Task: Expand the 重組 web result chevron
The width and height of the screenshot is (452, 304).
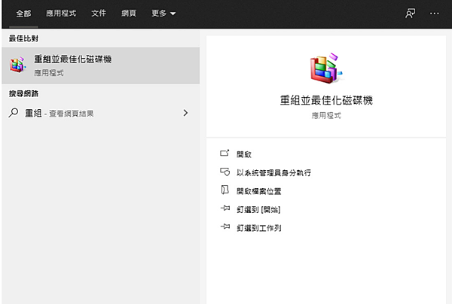Action: [185, 113]
